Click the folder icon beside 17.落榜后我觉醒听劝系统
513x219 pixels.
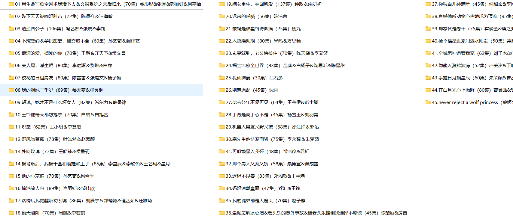(x=11, y=200)
